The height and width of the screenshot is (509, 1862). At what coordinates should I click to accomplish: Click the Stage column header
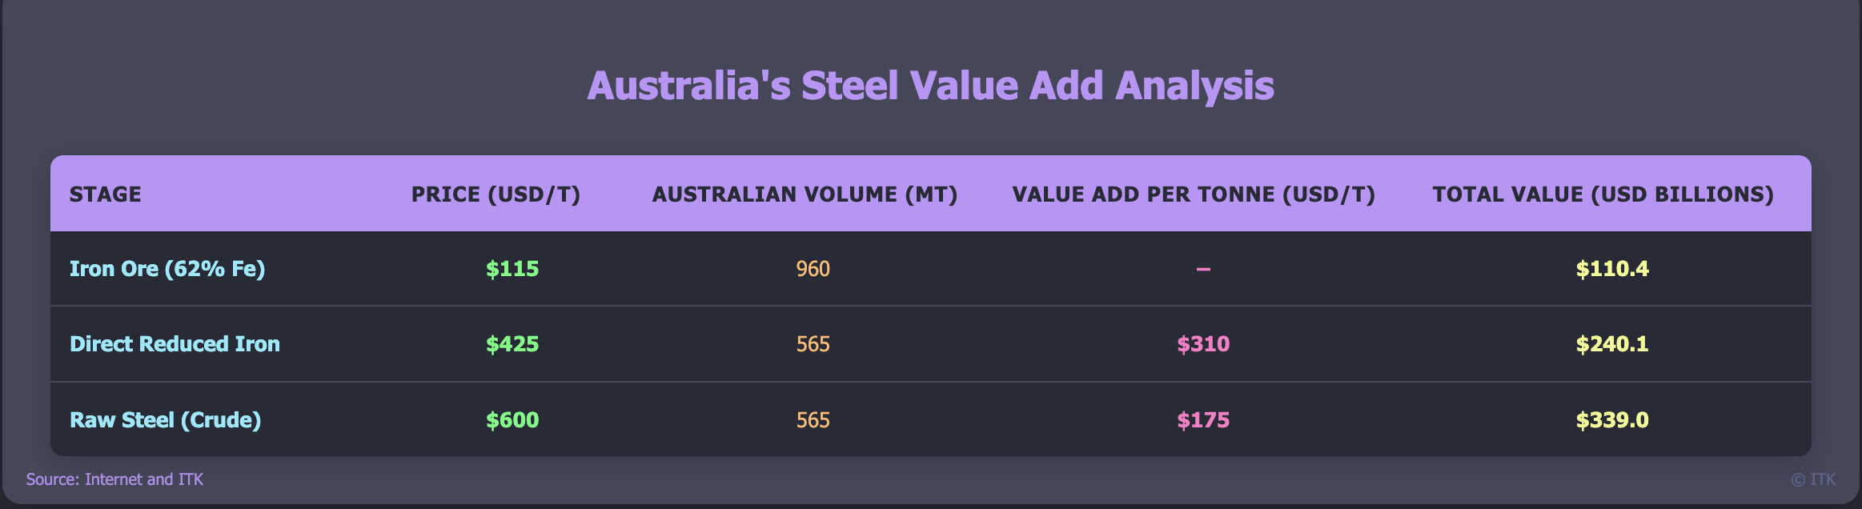point(106,194)
